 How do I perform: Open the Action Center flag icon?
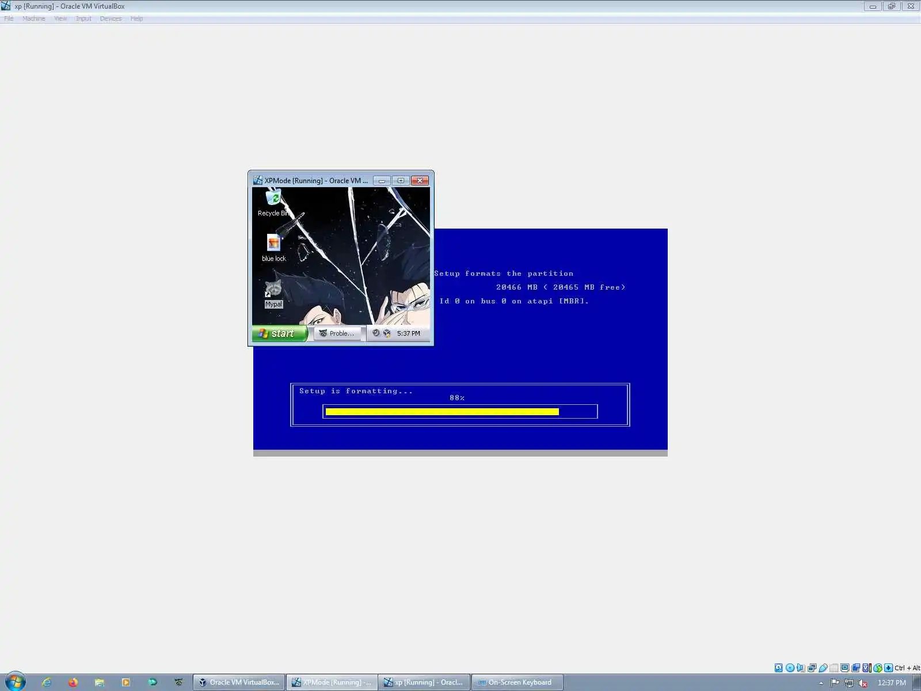[x=835, y=683]
